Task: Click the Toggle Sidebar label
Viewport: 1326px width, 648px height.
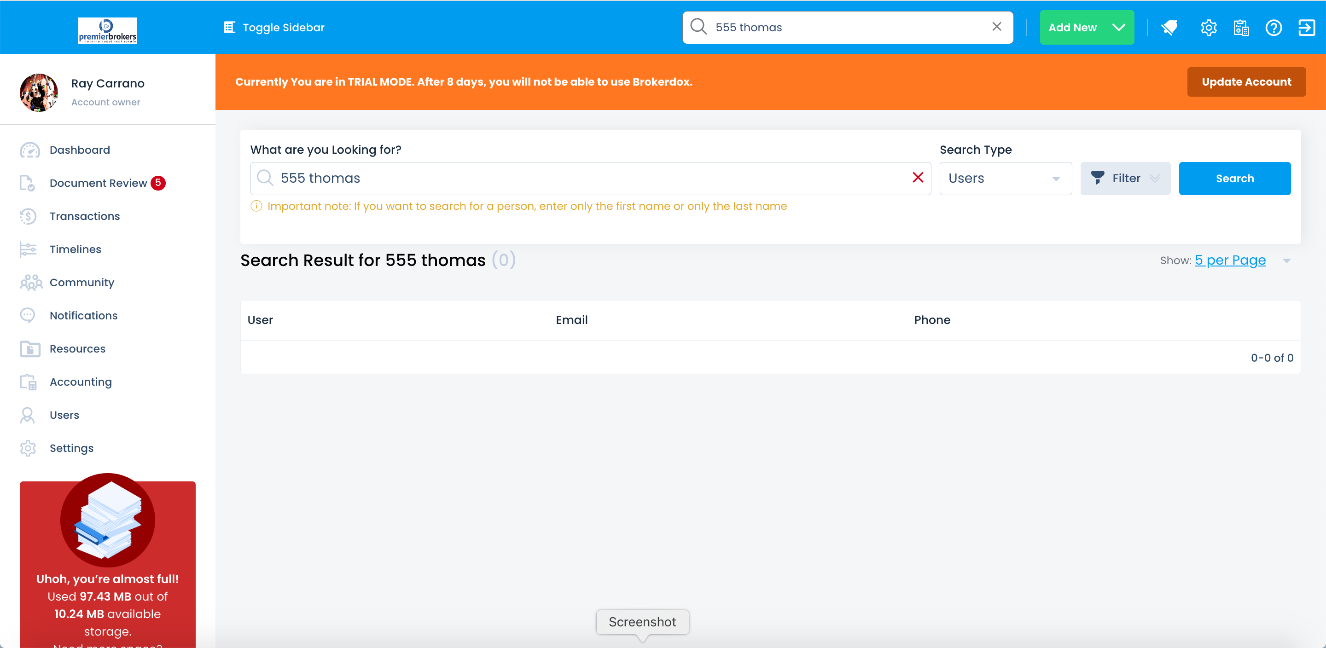Action: [284, 27]
